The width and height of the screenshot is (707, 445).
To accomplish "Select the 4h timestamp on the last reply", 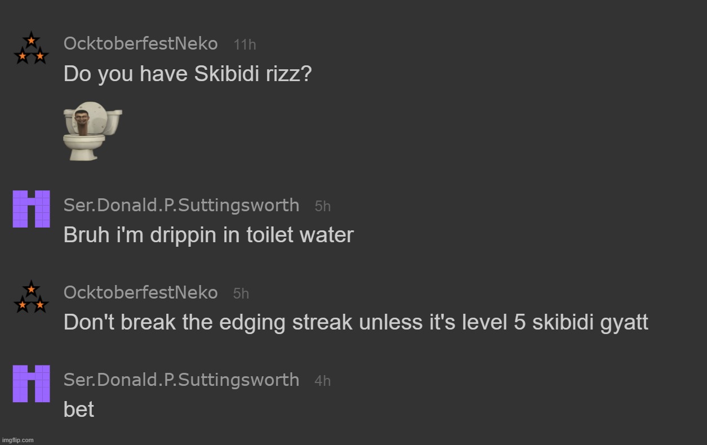I will [x=323, y=381].
